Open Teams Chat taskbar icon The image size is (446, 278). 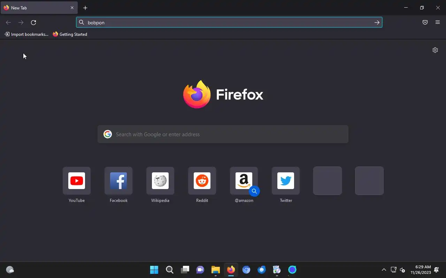click(200, 270)
